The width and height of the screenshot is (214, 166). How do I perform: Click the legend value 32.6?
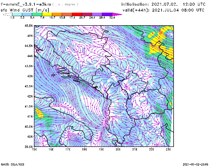click(112, 17)
